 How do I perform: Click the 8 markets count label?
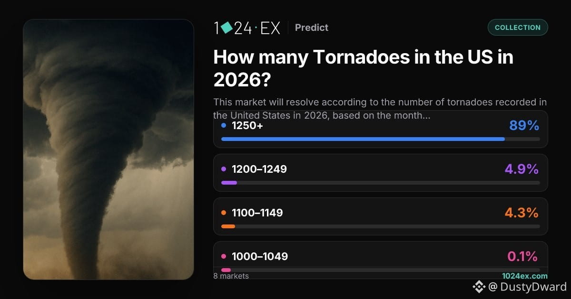[x=231, y=276]
